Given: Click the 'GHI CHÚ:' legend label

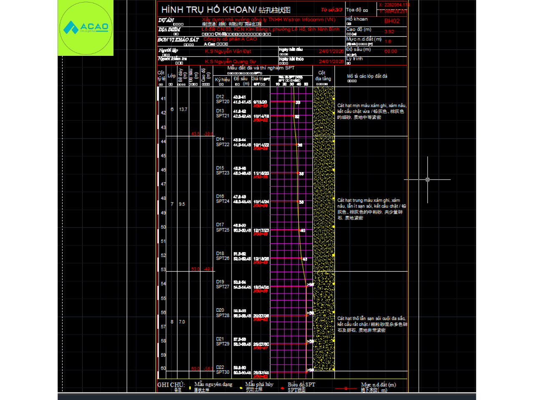Looking at the screenshot, I should pos(171,385).
